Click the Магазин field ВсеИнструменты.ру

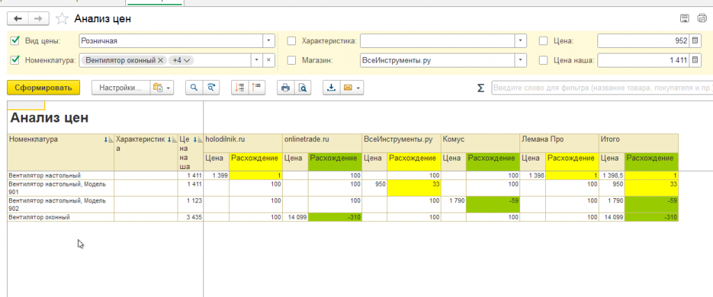[437, 60]
